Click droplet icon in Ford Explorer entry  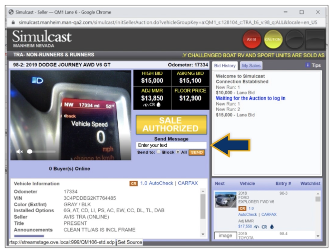click(272, 227)
